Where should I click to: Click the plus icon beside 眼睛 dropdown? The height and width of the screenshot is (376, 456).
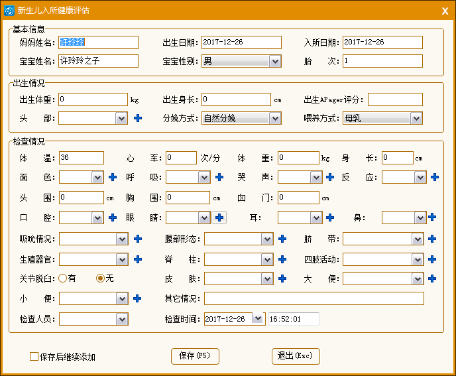[x=219, y=217]
